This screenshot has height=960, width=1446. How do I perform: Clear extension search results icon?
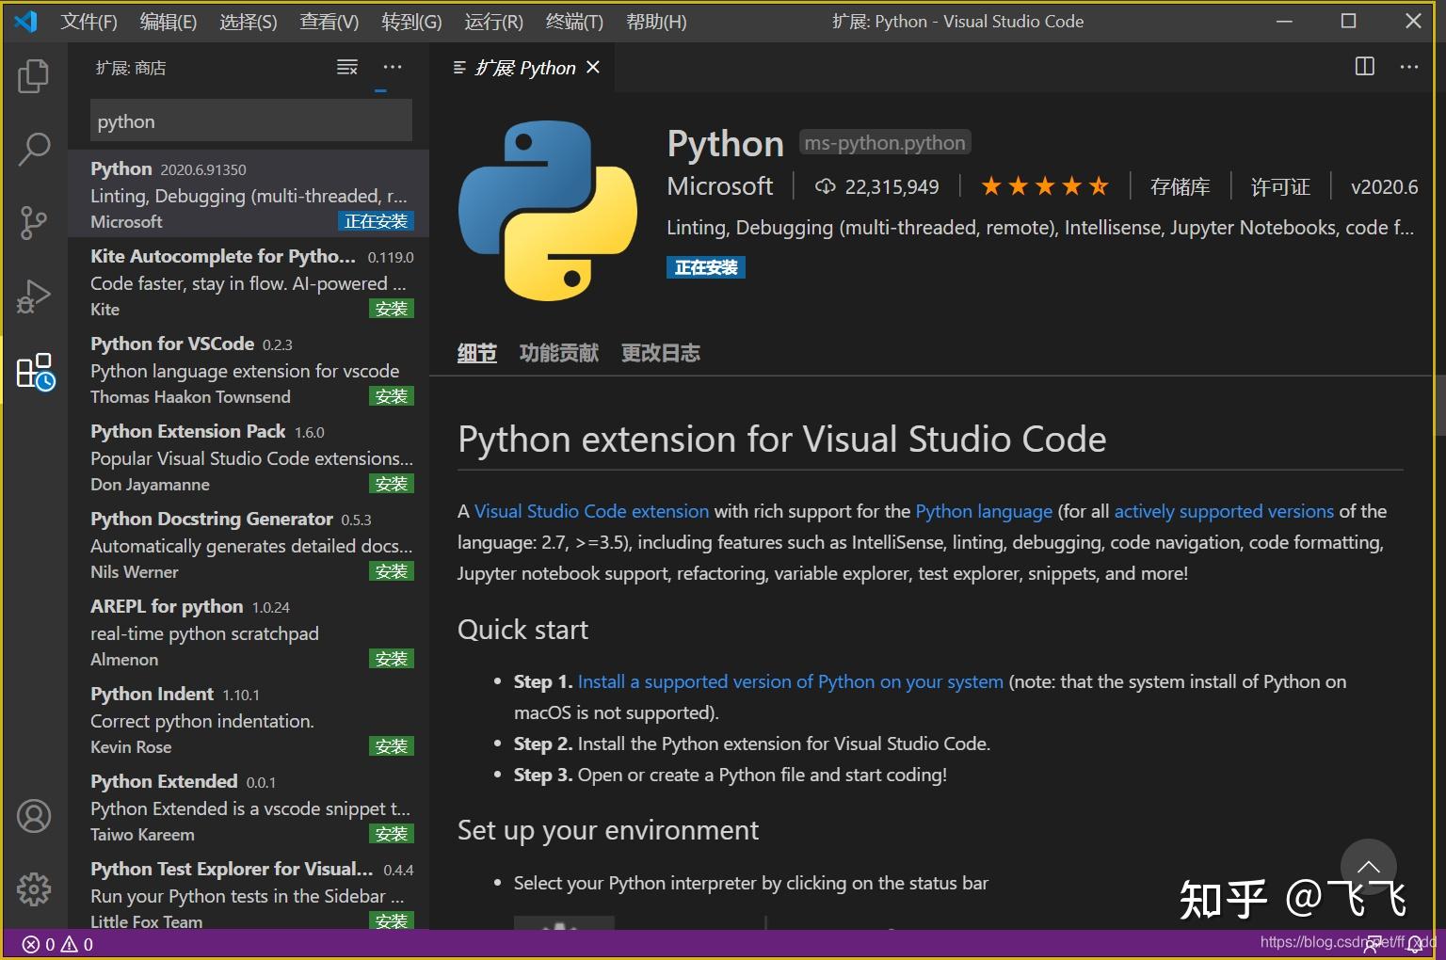(x=347, y=67)
